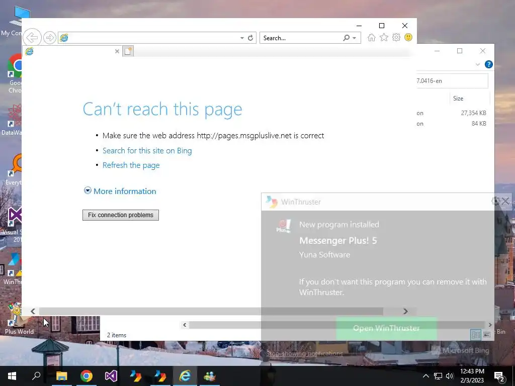
Task: Open first WinThruster taskbar icon
Action: pos(136,376)
